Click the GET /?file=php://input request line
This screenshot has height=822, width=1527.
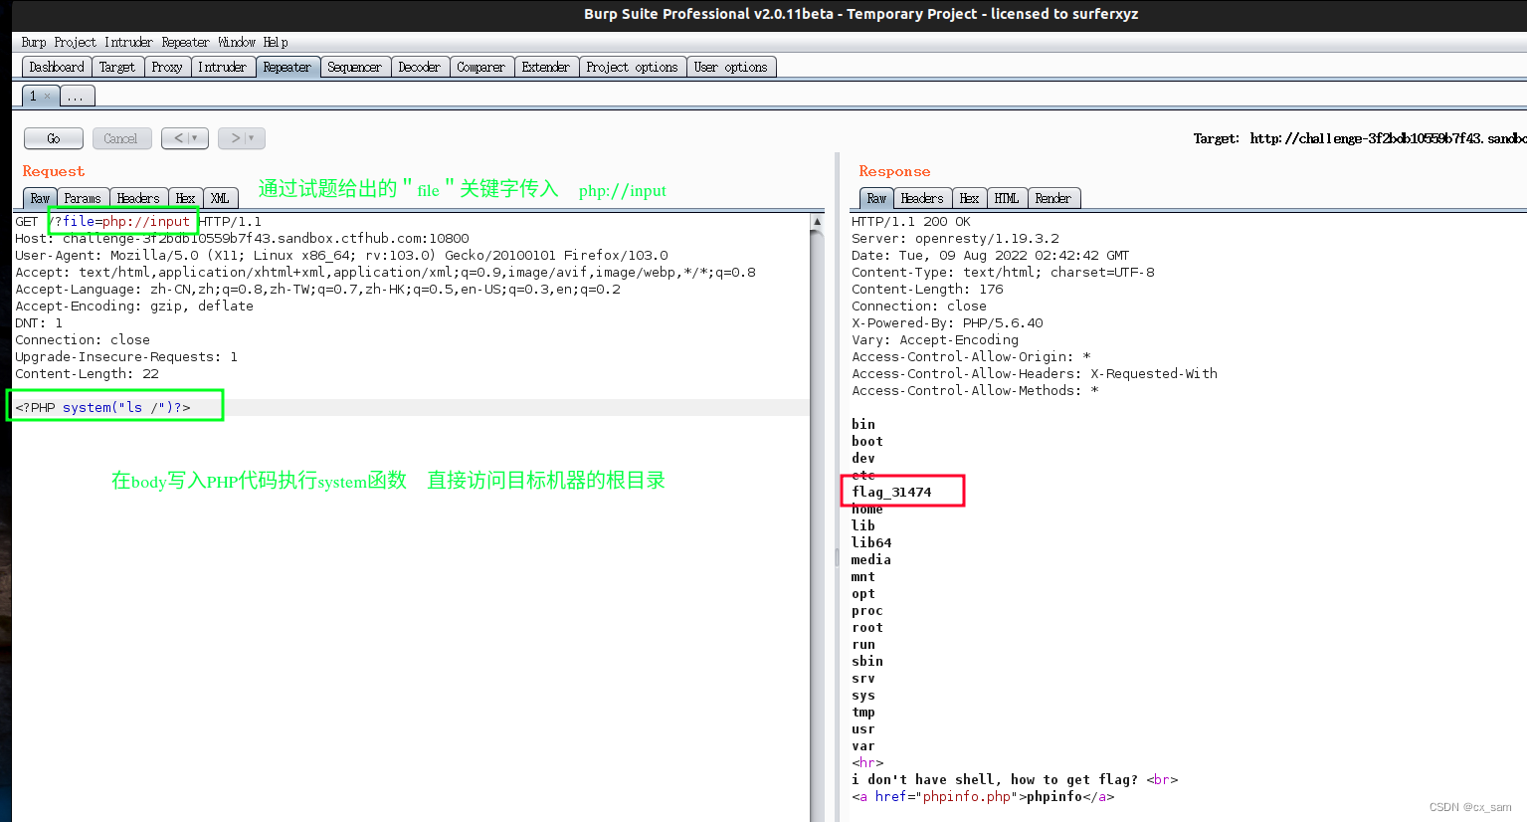pos(138,222)
